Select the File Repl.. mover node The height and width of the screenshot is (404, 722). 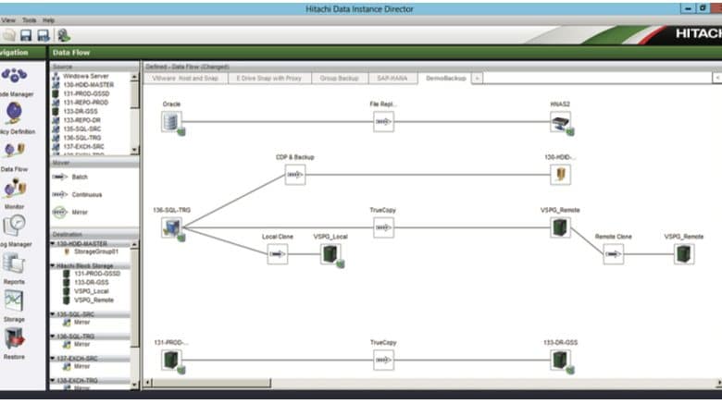383,122
